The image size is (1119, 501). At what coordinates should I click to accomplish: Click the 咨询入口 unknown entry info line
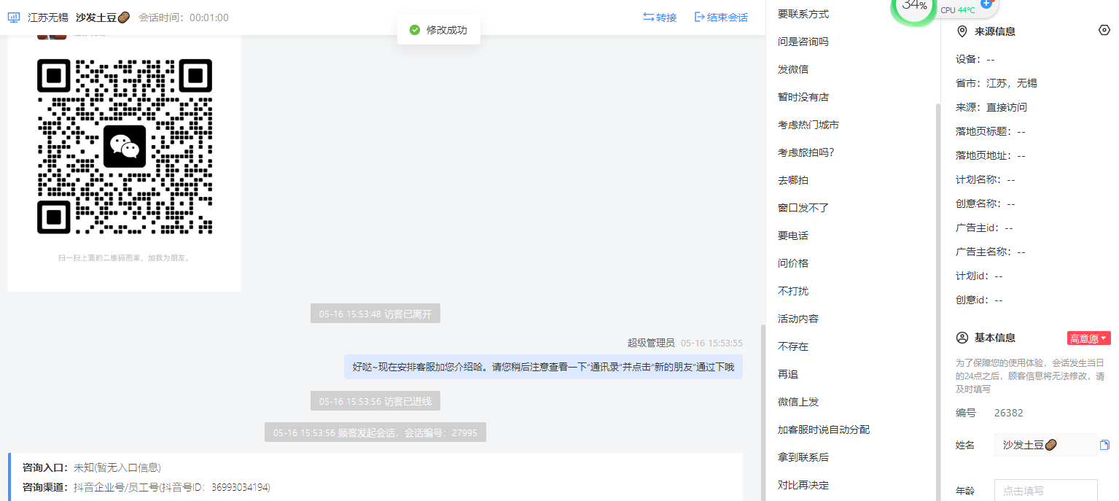(x=92, y=467)
